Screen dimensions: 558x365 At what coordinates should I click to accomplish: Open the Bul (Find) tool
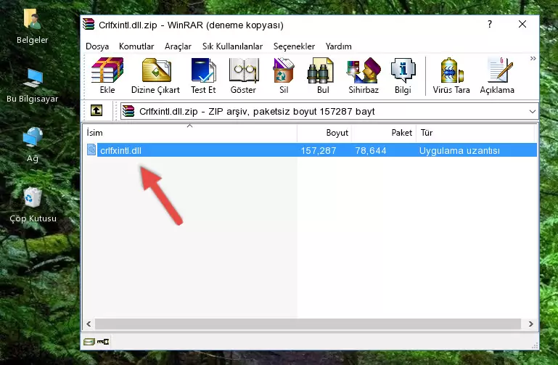pos(322,75)
